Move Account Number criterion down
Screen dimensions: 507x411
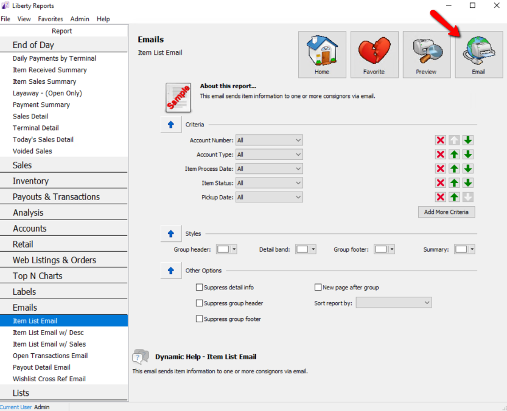tap(468, 140)
